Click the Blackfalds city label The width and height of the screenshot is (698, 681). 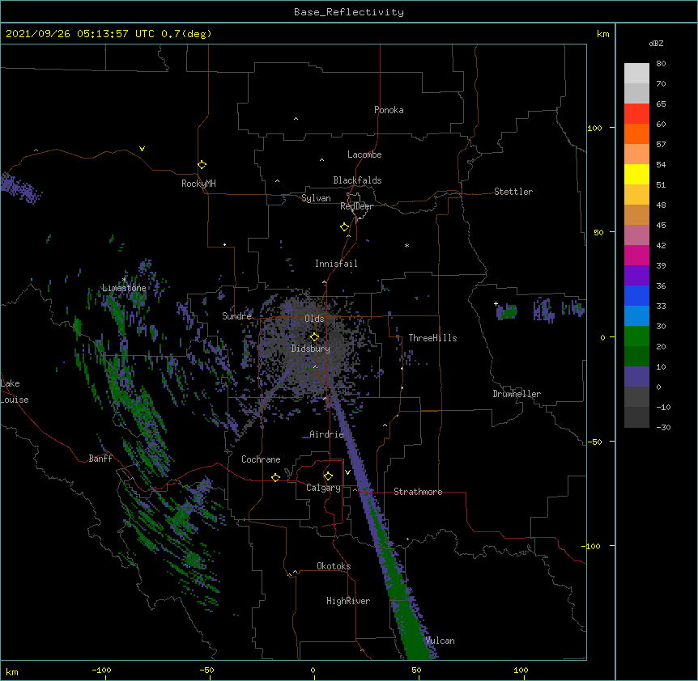357,180
